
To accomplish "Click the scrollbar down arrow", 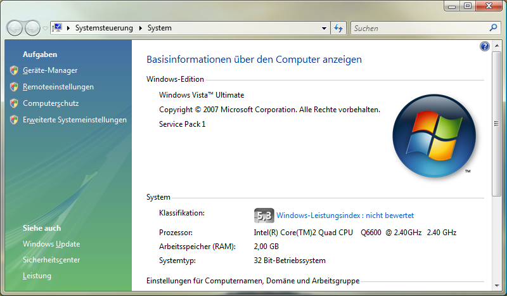I will click(x=497, y=286).
